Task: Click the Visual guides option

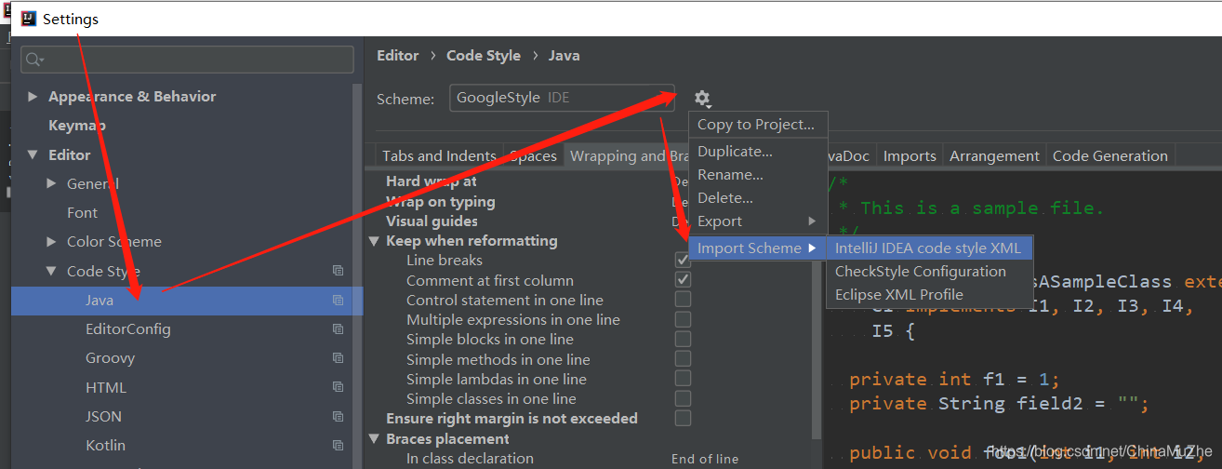Action: tap(432, 221)
